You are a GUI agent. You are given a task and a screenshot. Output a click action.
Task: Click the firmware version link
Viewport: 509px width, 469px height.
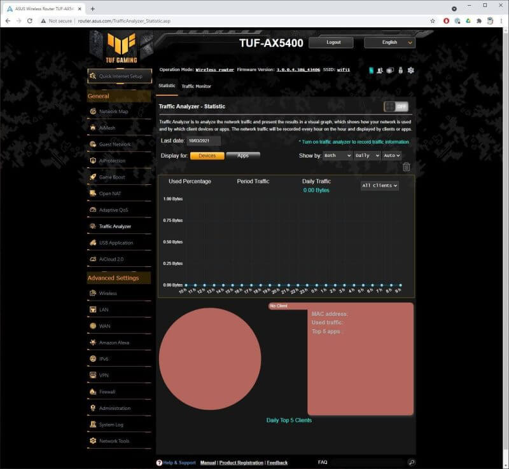click(298, 70)
